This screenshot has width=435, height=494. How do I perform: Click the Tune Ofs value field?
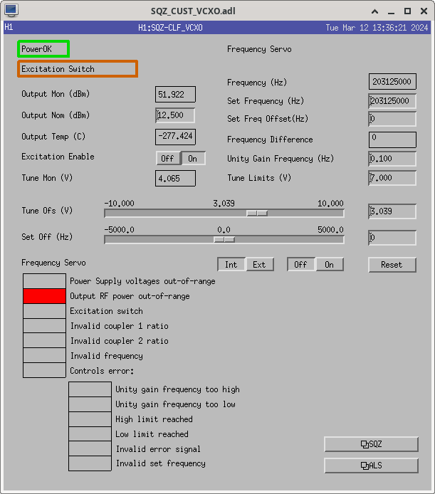click(x=392, y=211)
